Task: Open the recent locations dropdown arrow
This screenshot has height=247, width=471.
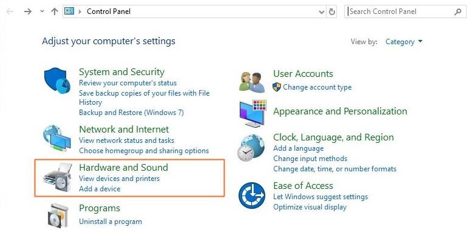Action: pos(42,12)
